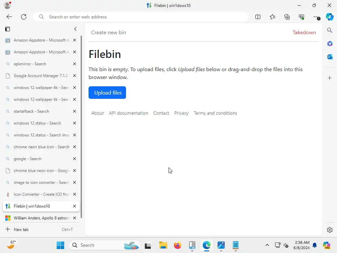Open the weather widget showing 67°
Screen dimensions: 337x253
[x=11, y=245]
